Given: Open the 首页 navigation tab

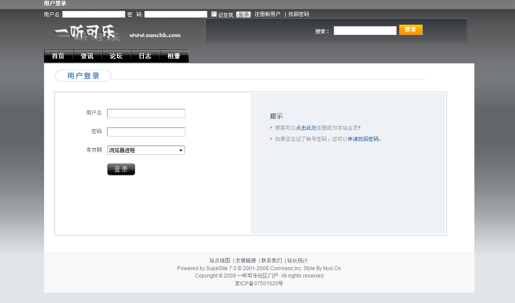Looking at the screenshot, I should pos(58,56).
